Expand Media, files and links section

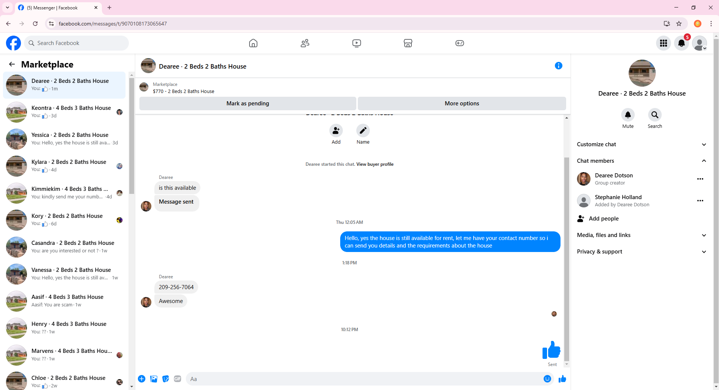[642, 235]
